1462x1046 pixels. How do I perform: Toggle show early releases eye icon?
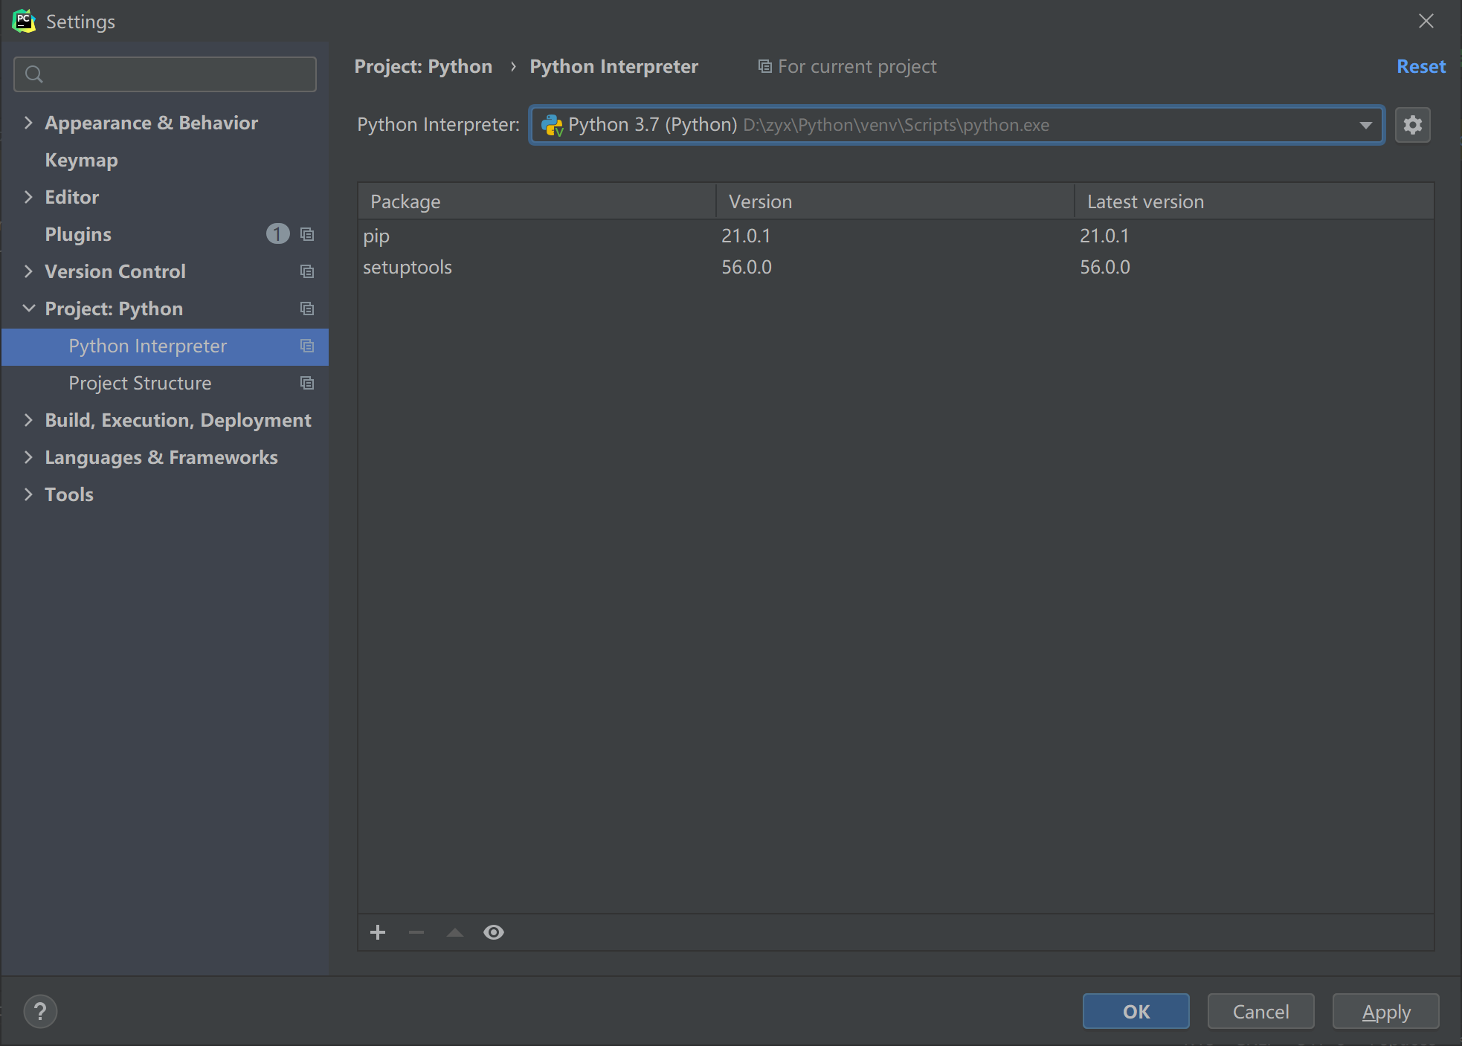494,932
